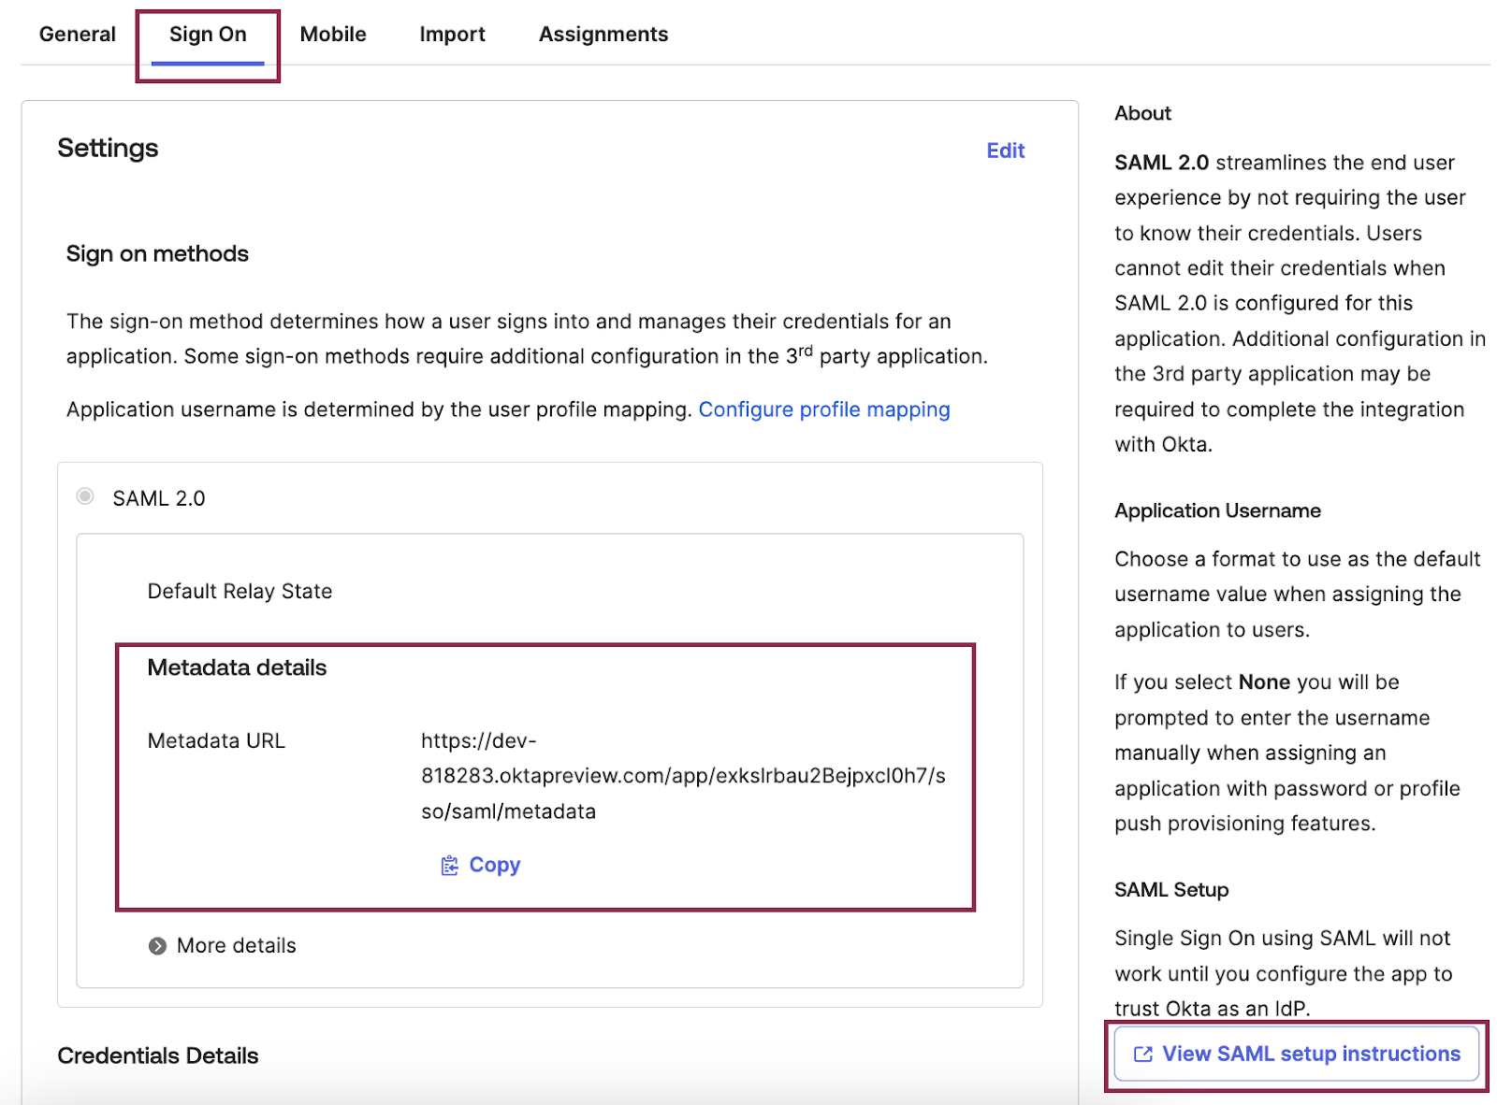The height and width of the screenshot is (1105, 1497).
Task: Switch to the General tab
Action: coord(77,34)
